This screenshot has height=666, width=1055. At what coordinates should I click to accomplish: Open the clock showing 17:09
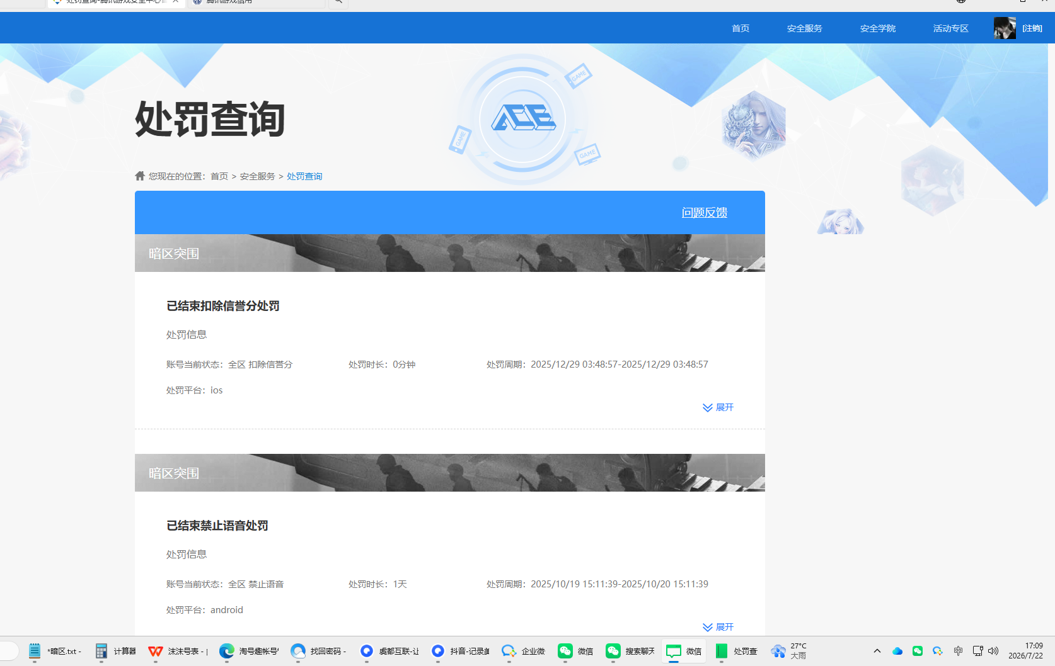click(x=1026, y=651)
